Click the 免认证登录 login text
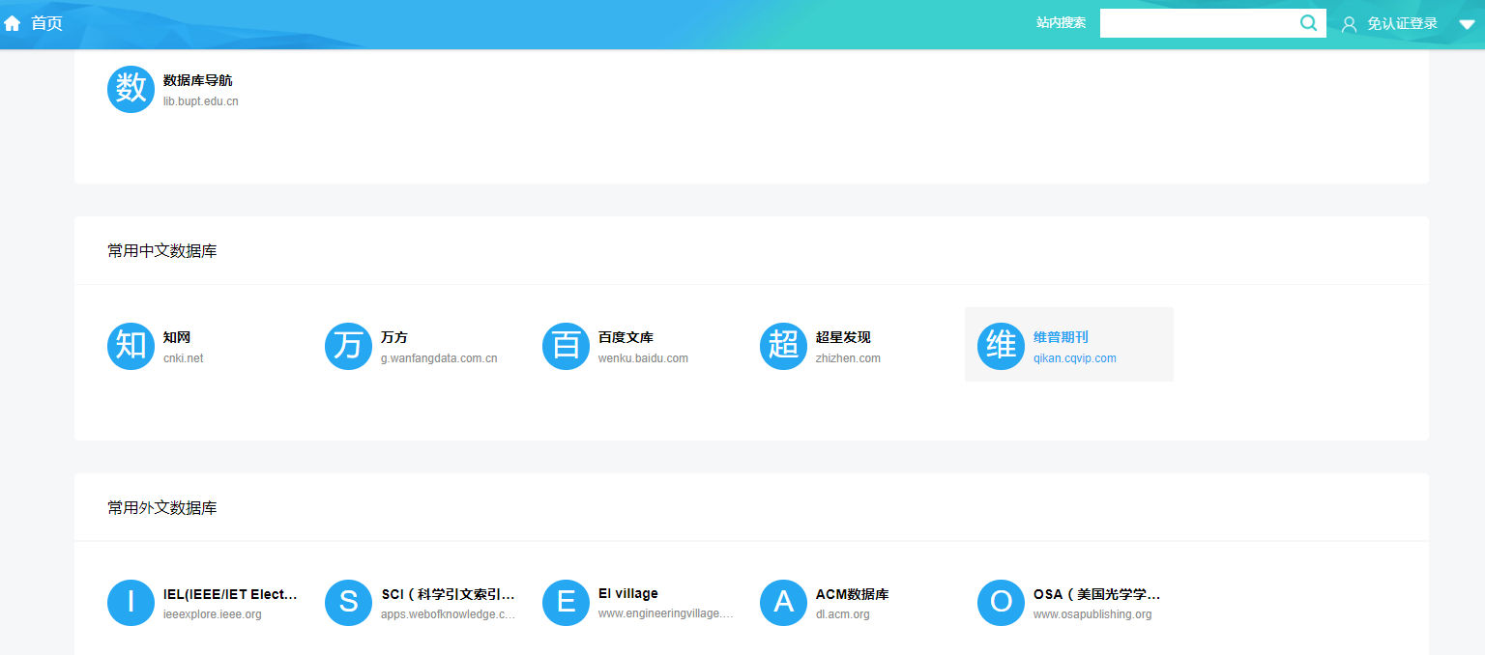Image resolution: width=1485 pixels, height=655 pixels. click(x=1402, y=24)
